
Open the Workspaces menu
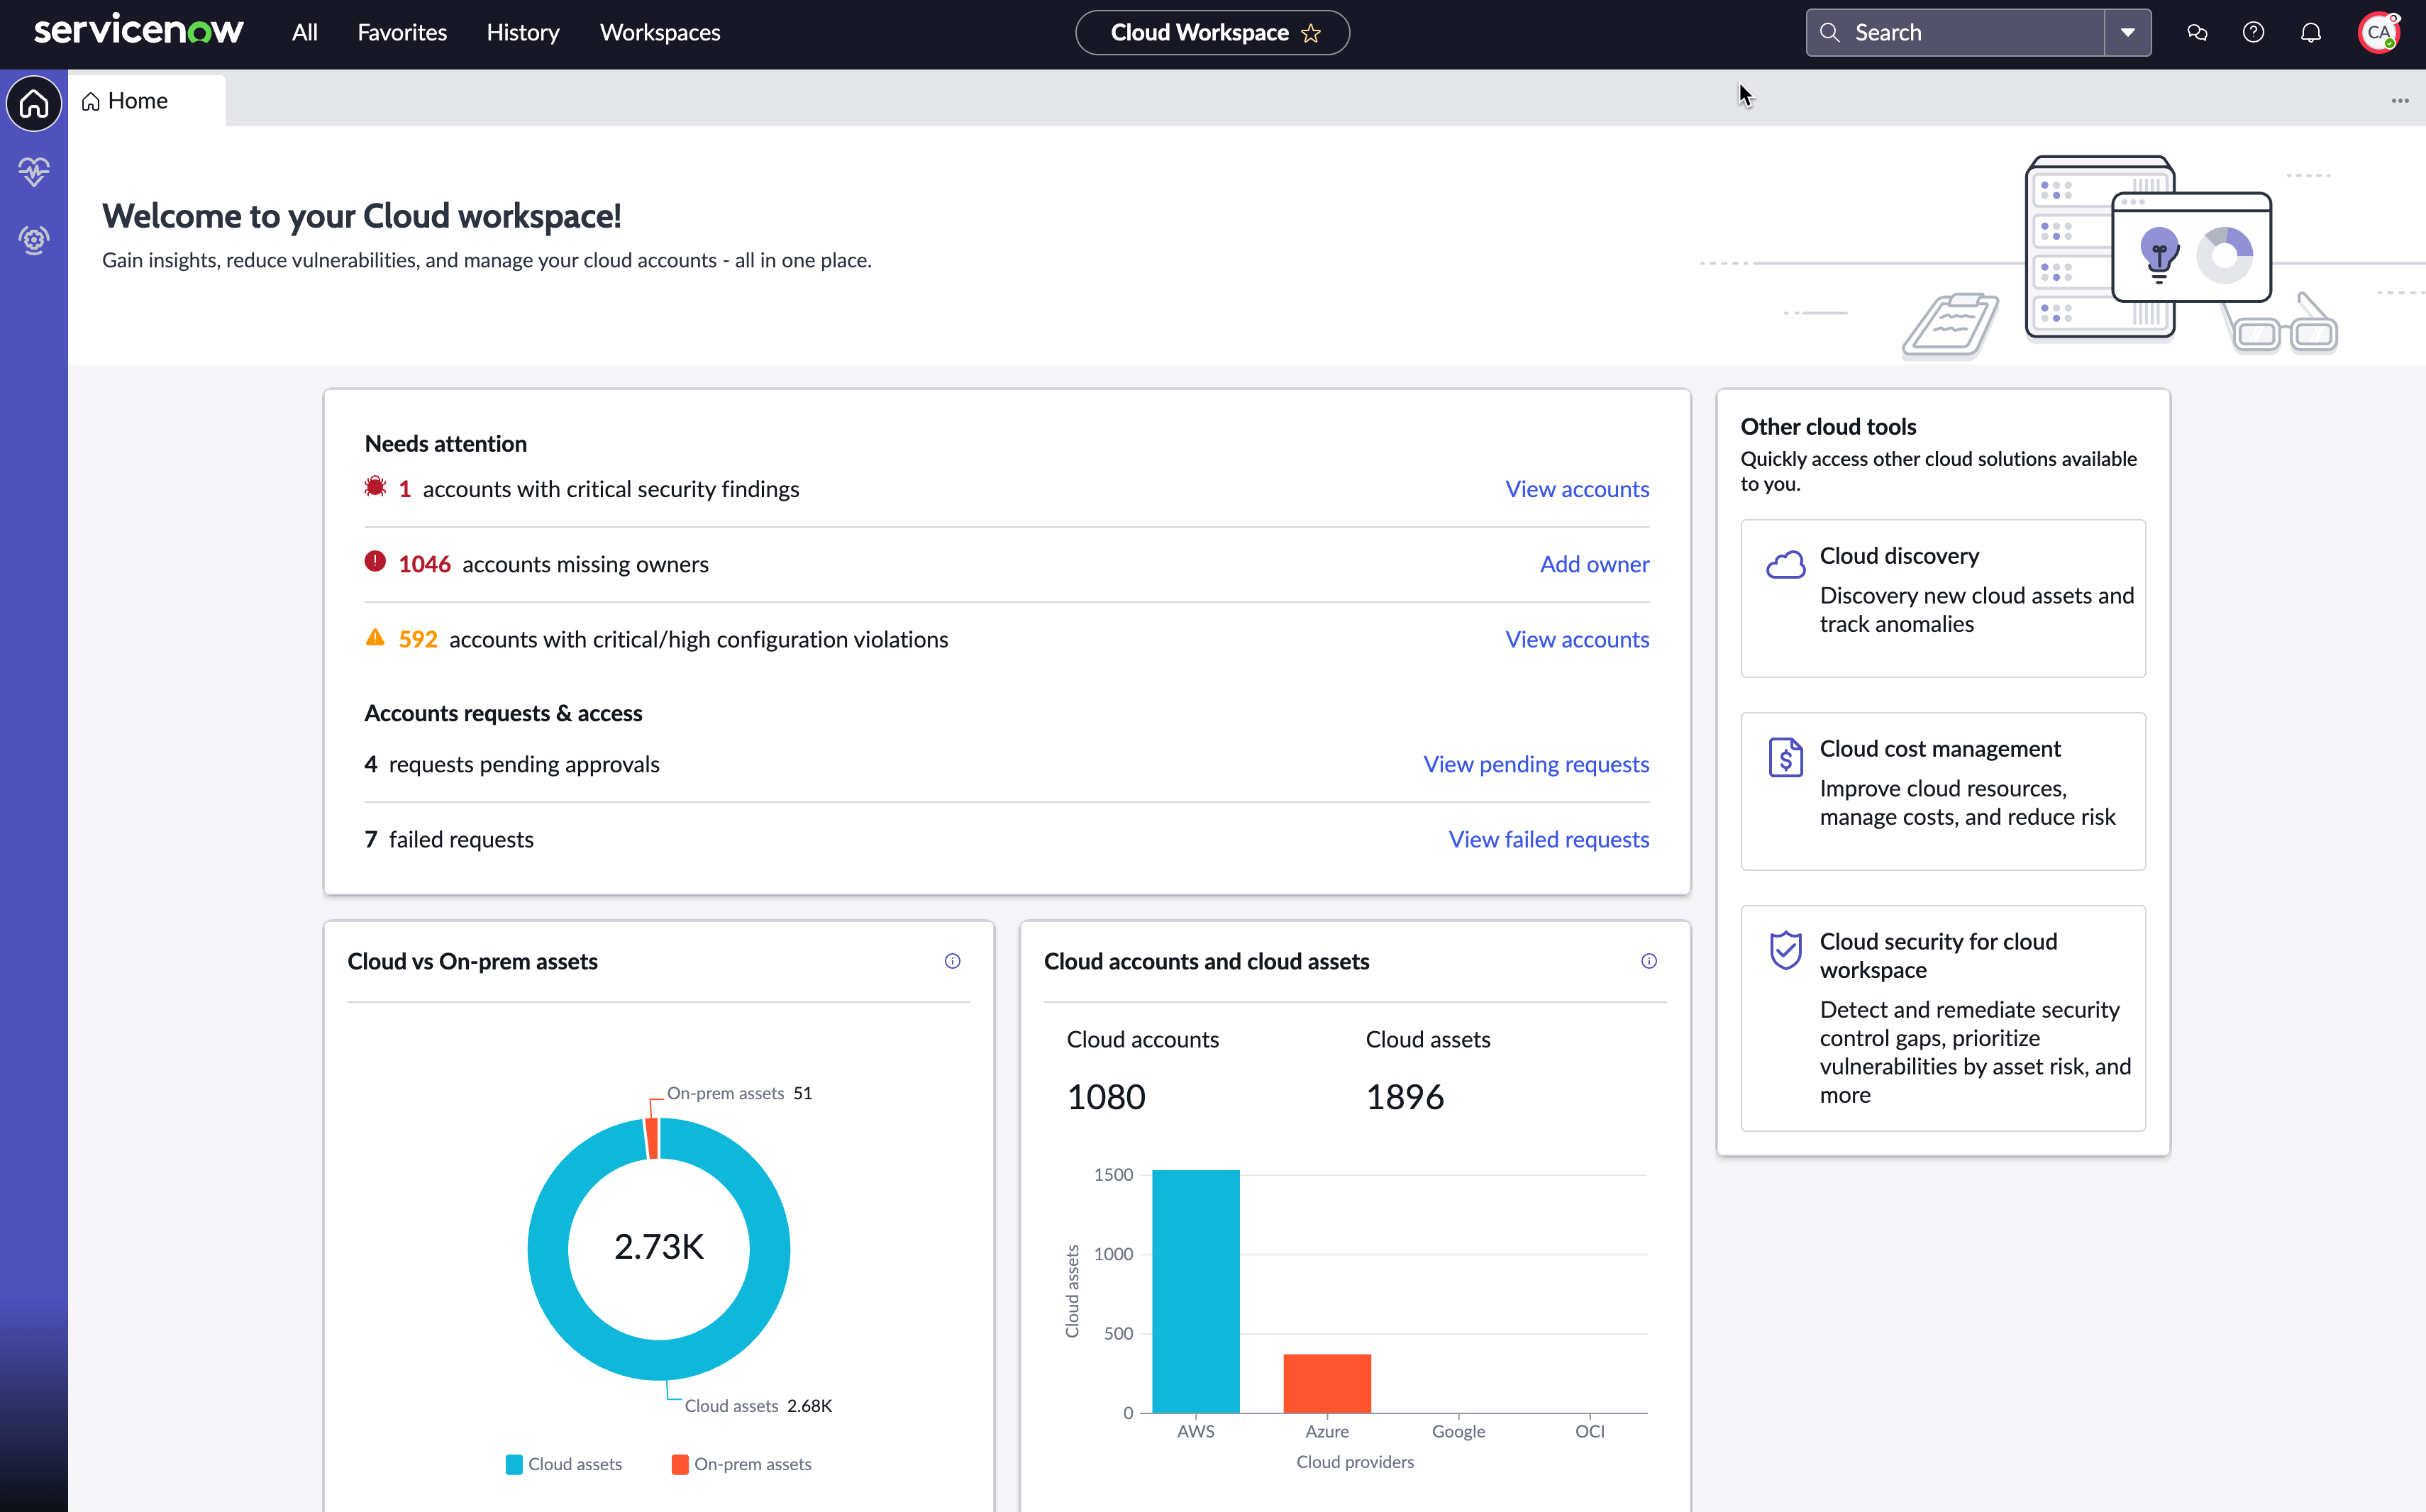660,32
